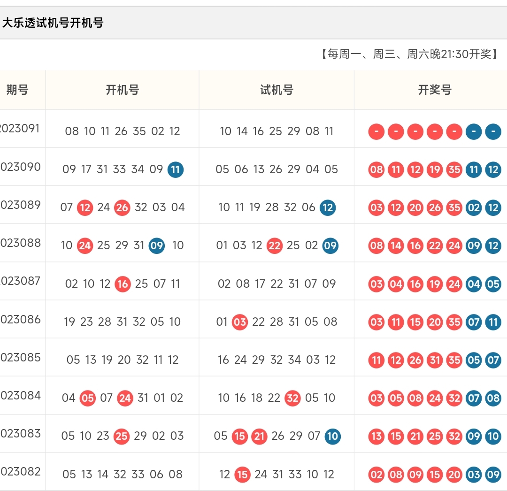
Task: Click number 28 in 2023089 试机号
Action: [272, 207]
